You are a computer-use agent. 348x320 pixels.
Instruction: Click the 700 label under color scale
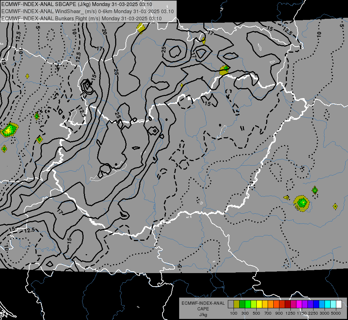click(x=268, y=313)
